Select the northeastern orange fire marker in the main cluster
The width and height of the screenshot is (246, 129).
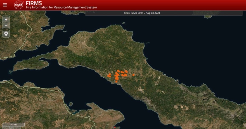point(126,71)
